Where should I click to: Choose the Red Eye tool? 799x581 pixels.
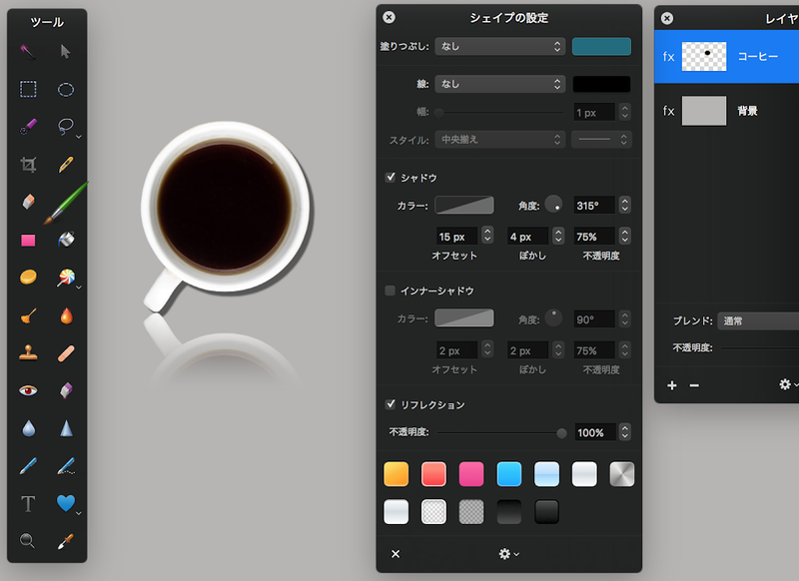point(28,390)
